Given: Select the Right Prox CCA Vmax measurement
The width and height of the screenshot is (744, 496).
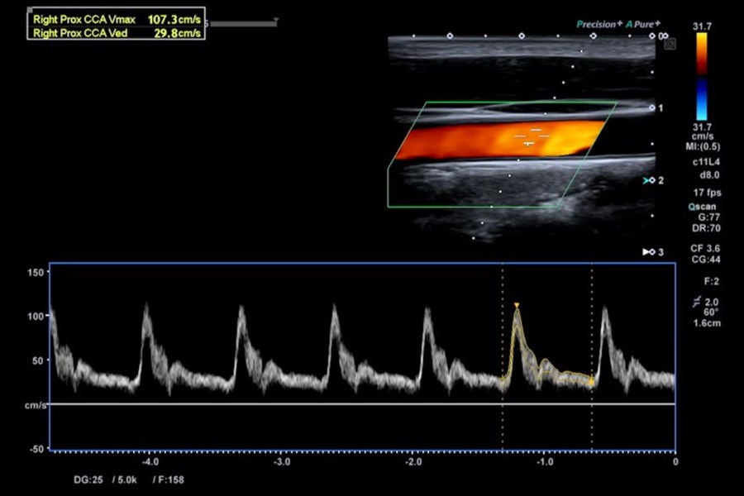Looking at the screenshot, I should (117, 20).
